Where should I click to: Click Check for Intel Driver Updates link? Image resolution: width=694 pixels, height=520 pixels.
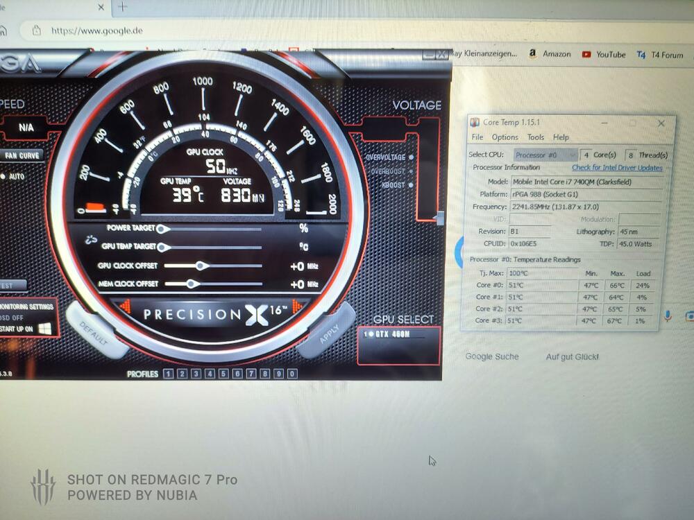[616, 168]
